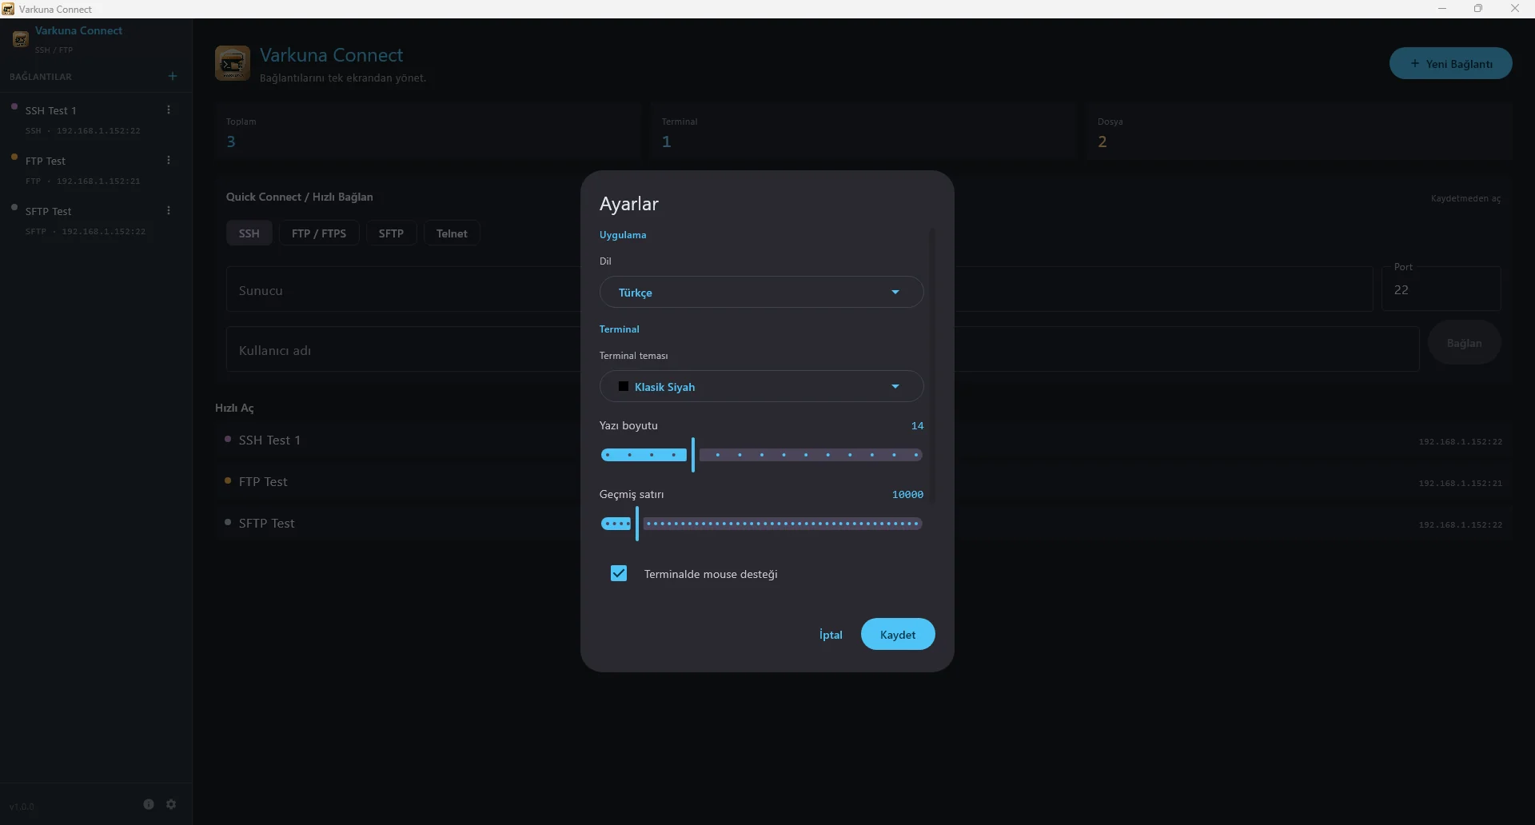Click the v1.0.0 version label
Image resolution: width=1535 pixels, height=825 pixels.
(x=22, y=807)
